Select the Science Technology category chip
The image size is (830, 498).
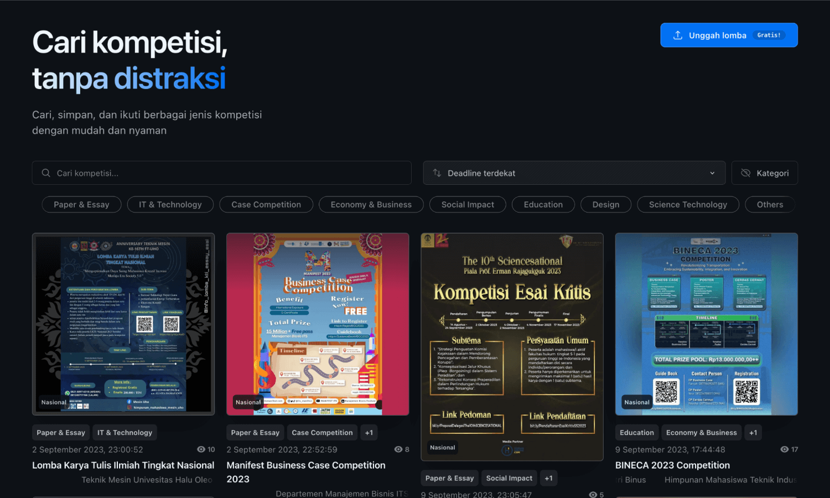tap(688, 205)
